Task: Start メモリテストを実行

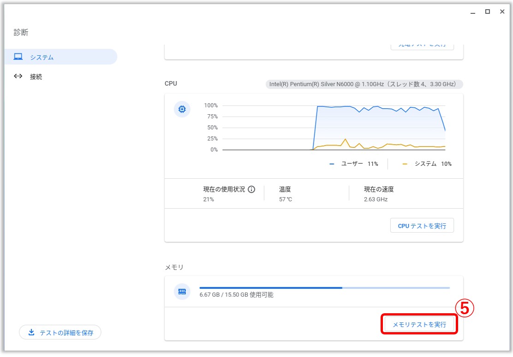Action: pos(419,324)
